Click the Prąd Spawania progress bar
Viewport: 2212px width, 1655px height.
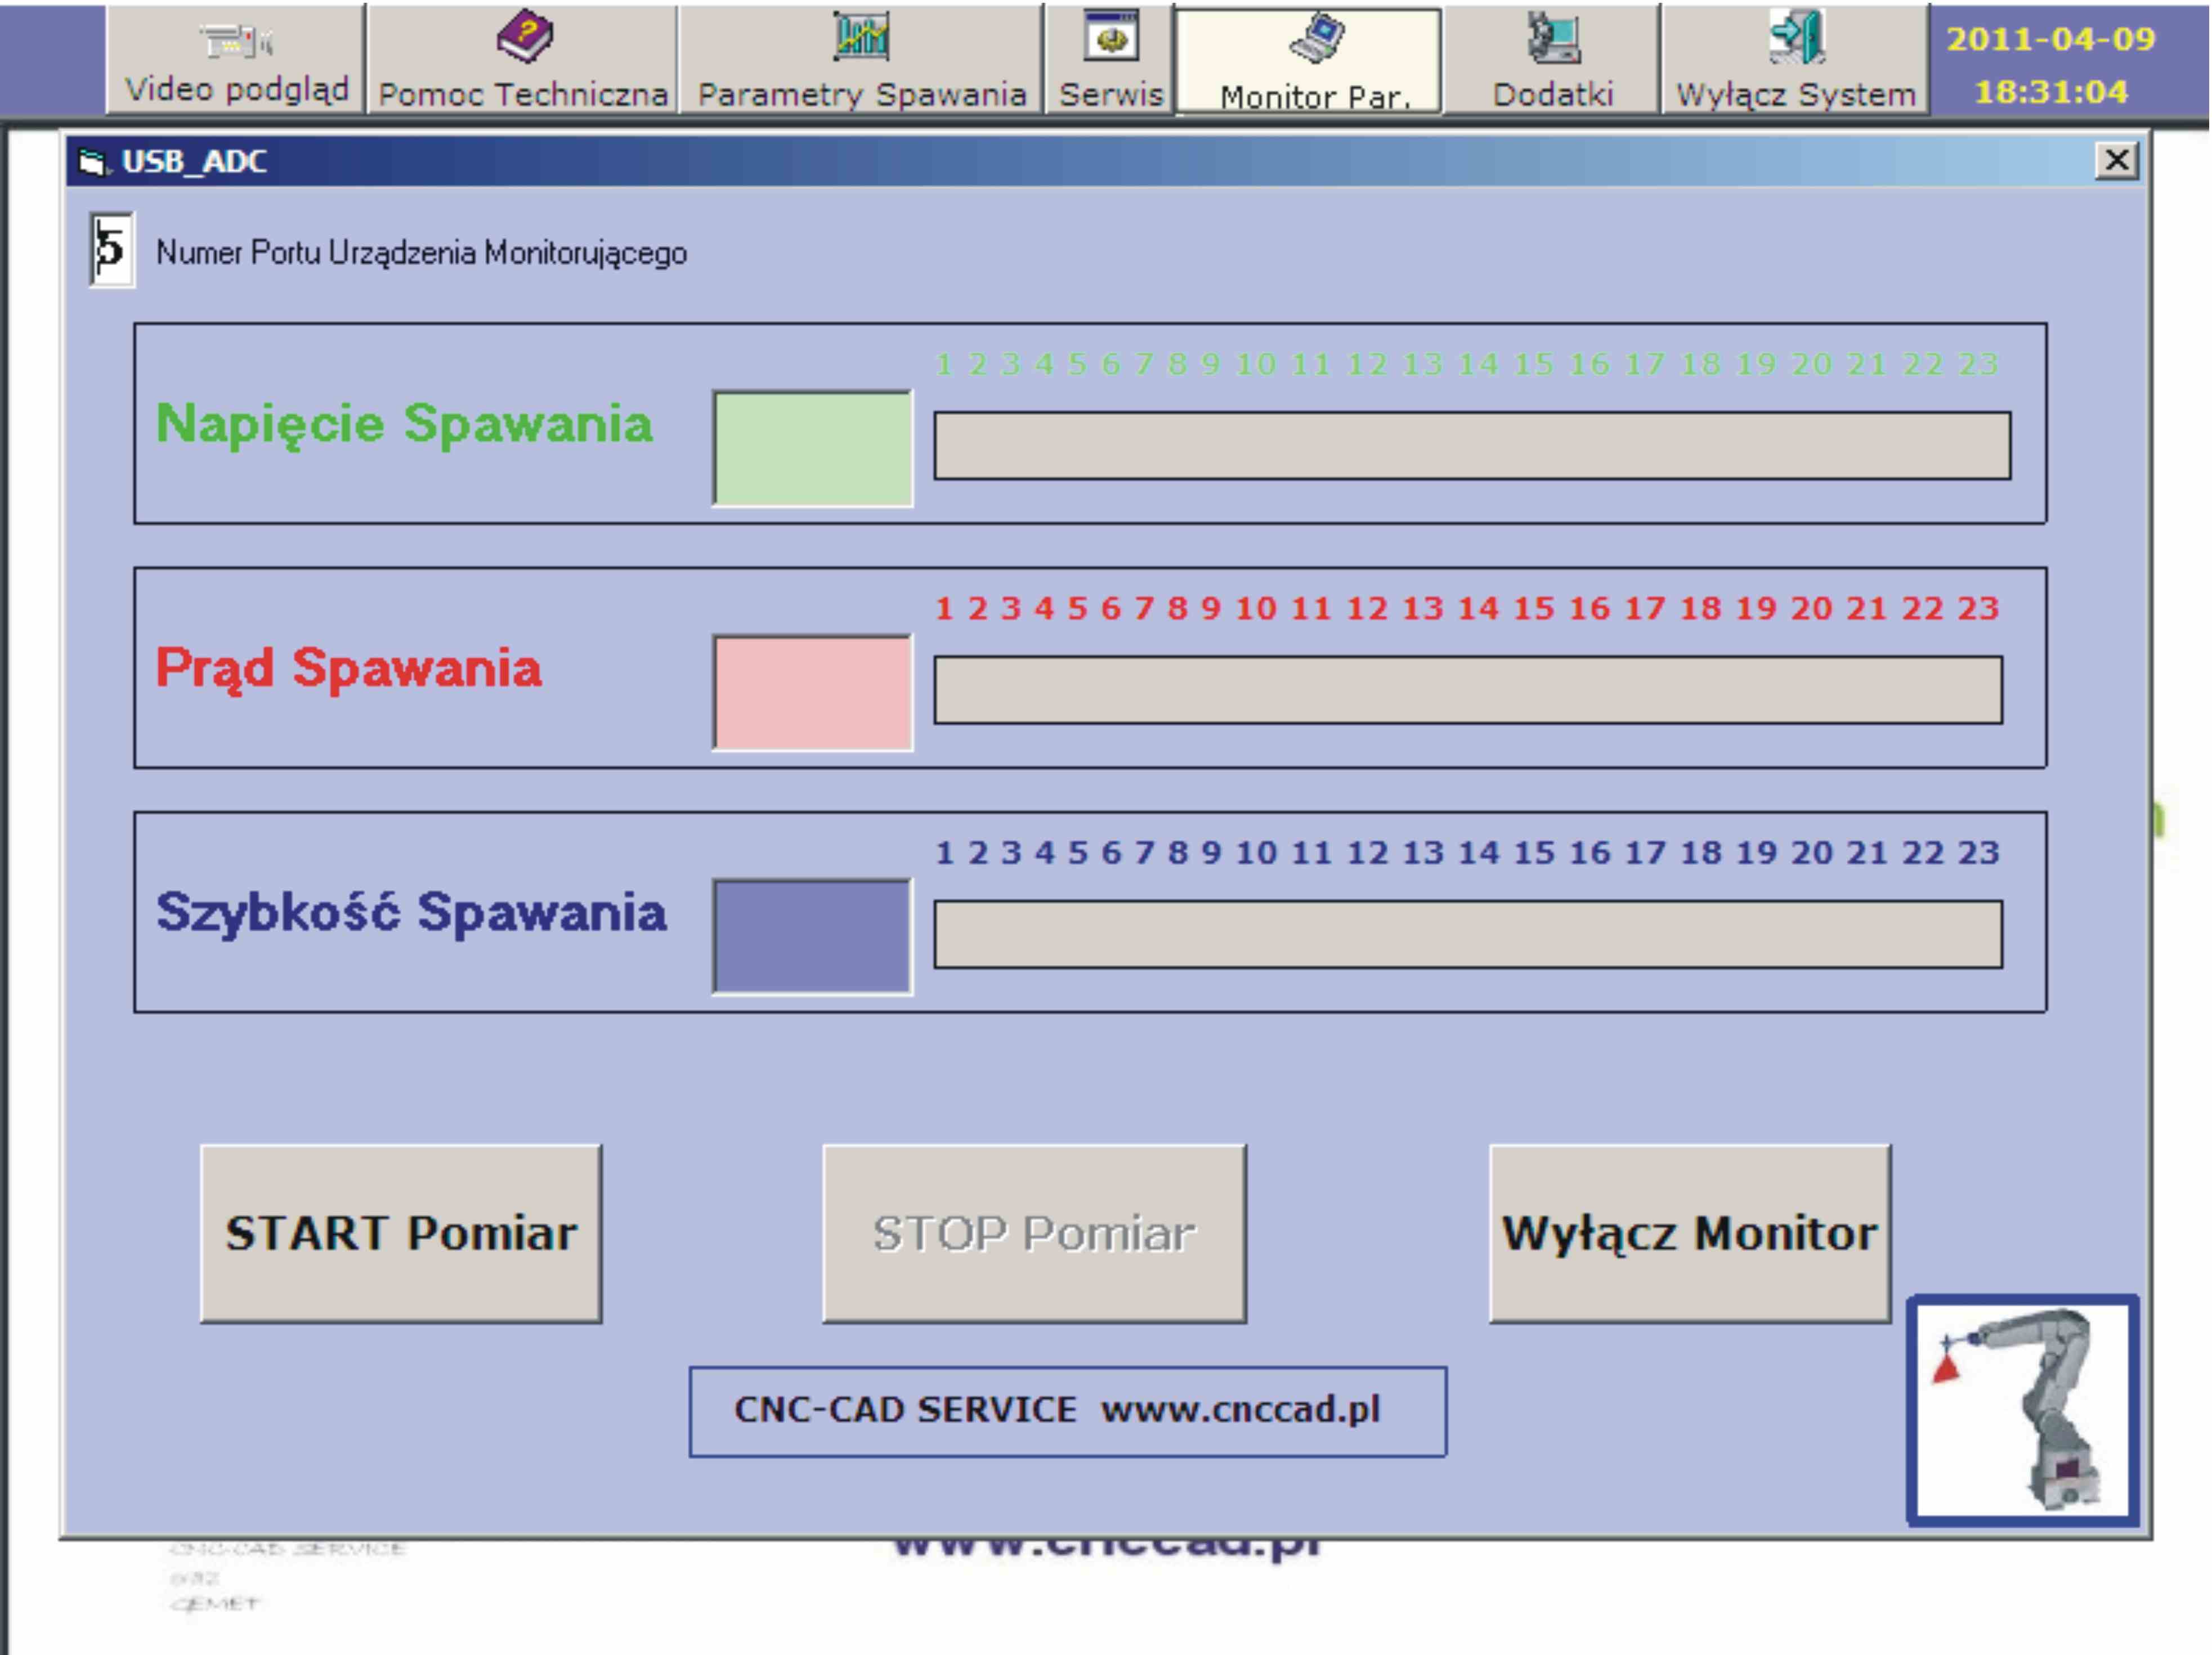1468,690
